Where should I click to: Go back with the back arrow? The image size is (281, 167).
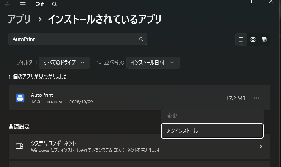8,4
